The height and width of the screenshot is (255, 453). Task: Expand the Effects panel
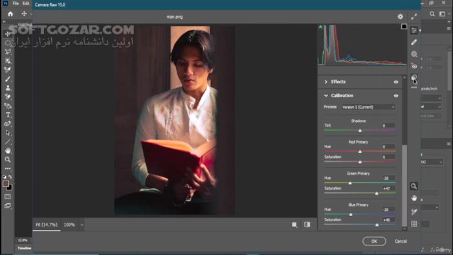point(326,82)
